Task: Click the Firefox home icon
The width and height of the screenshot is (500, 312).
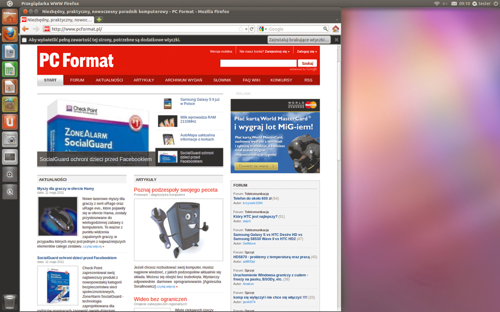Action: [x=335, y=29]
